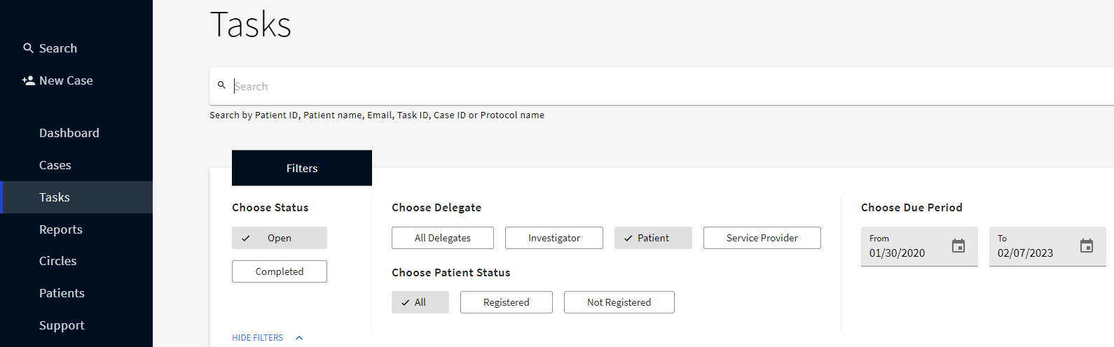The image size is (1114, 347).
Task: Open the Filters tab
Action: point(302,168)
